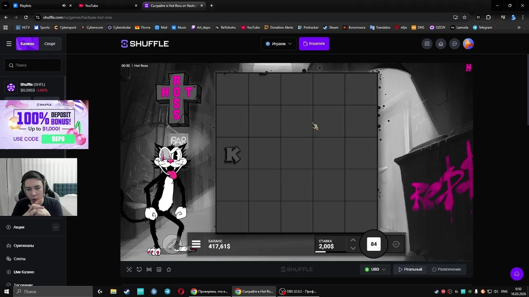Open Opera from the taskbar

click(181, 292)
